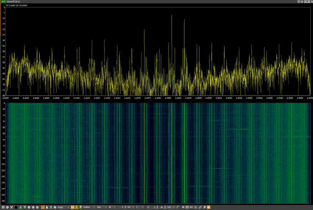
Task: Click the A button in bottom toolbar
Action: pos(148,207)
